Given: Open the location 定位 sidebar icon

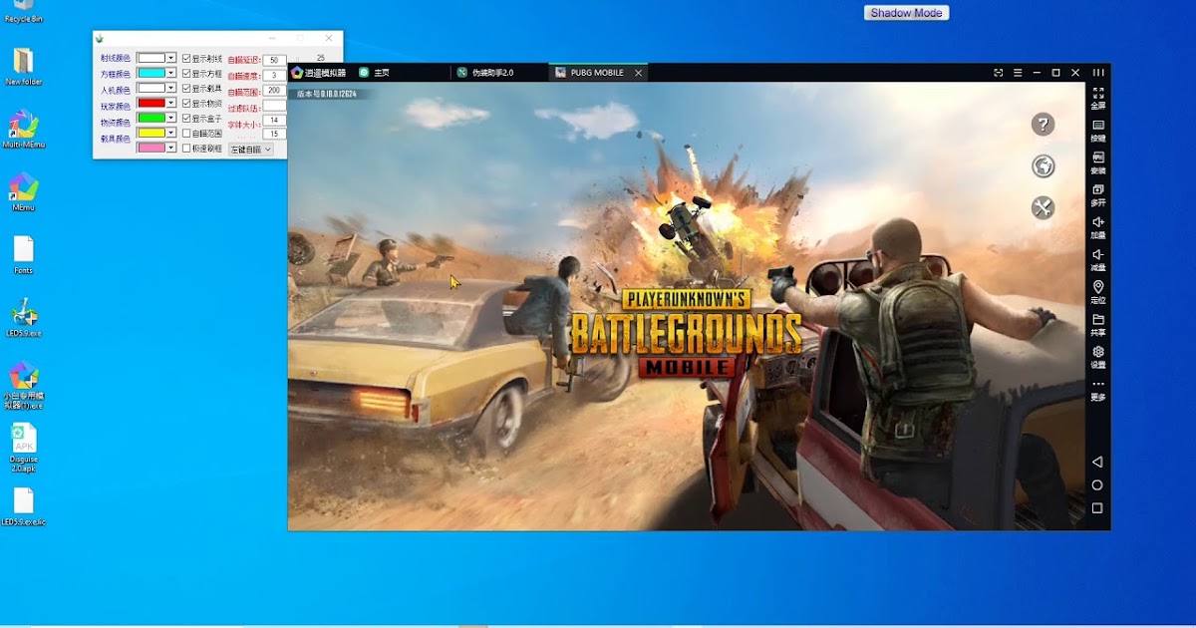Looking at the screenshot, I should pyautogui.click(x=1097, y=292).
